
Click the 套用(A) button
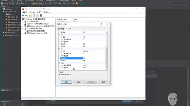click(91, 82)
